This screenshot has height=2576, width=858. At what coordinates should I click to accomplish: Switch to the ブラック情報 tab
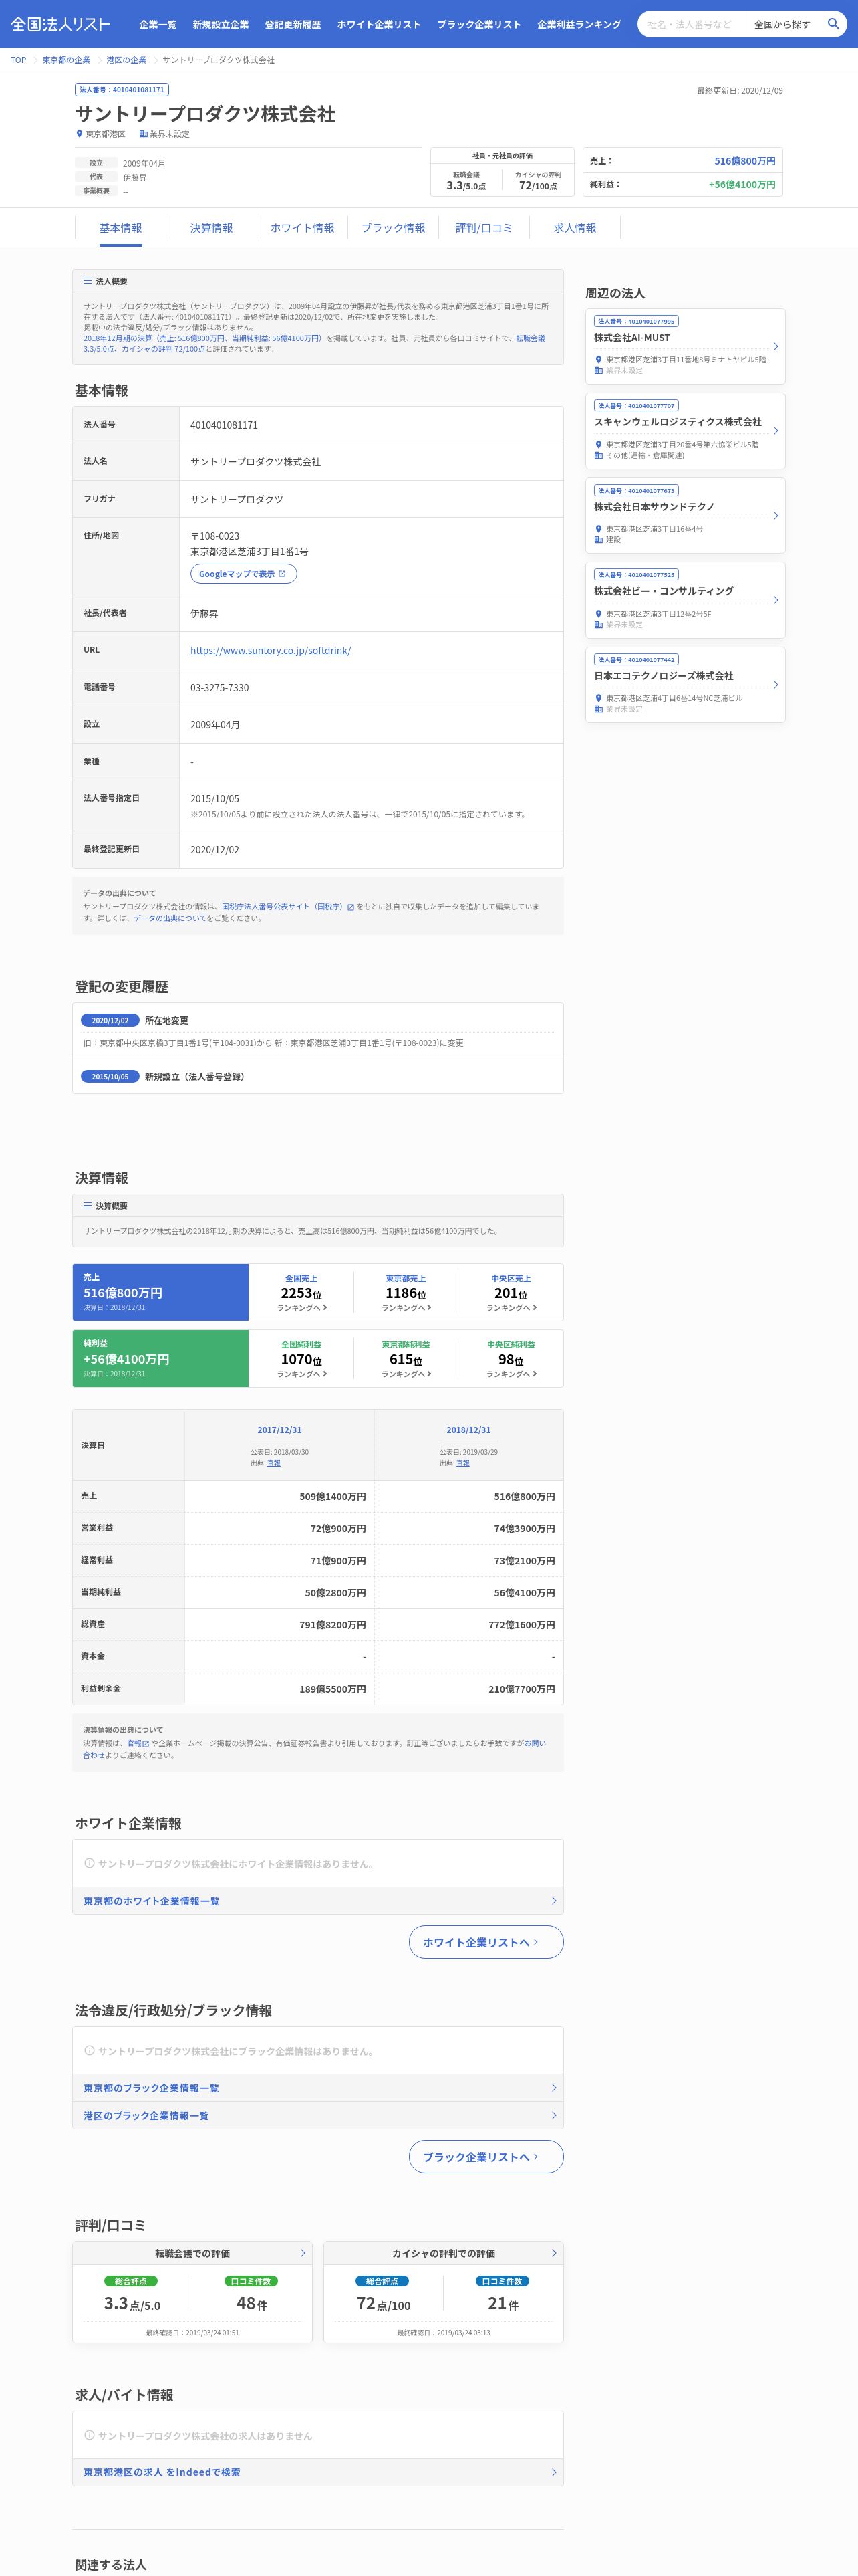pos(394,228)
